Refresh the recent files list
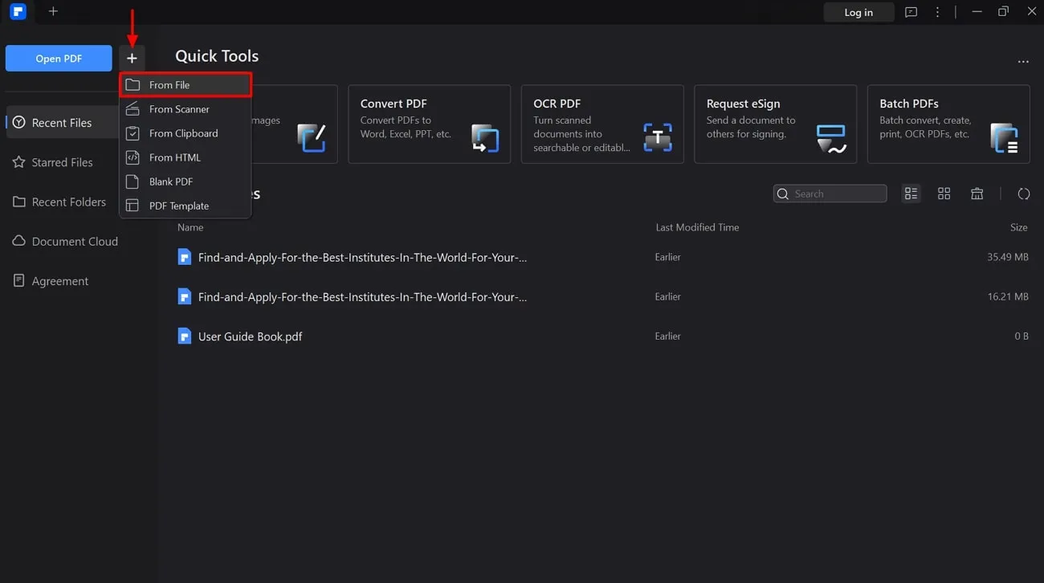Image resolution: width=1044 pixels, height=583 pixels. click(x=1023, y=194)
